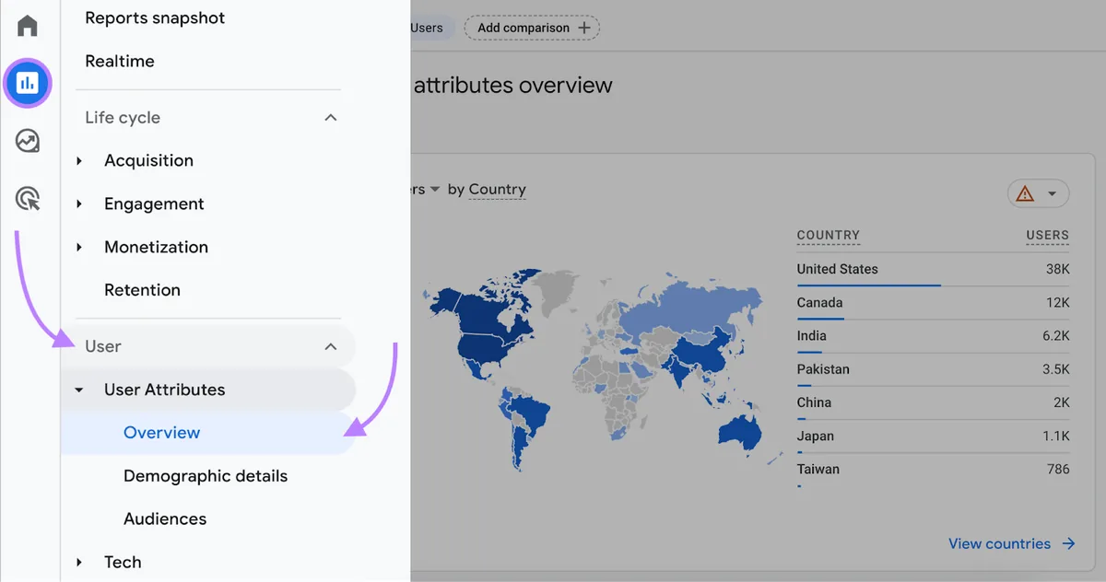Open the Reports icon in the rail
The height and width of the screenshot is (582, 1106).
click(28, 84)
